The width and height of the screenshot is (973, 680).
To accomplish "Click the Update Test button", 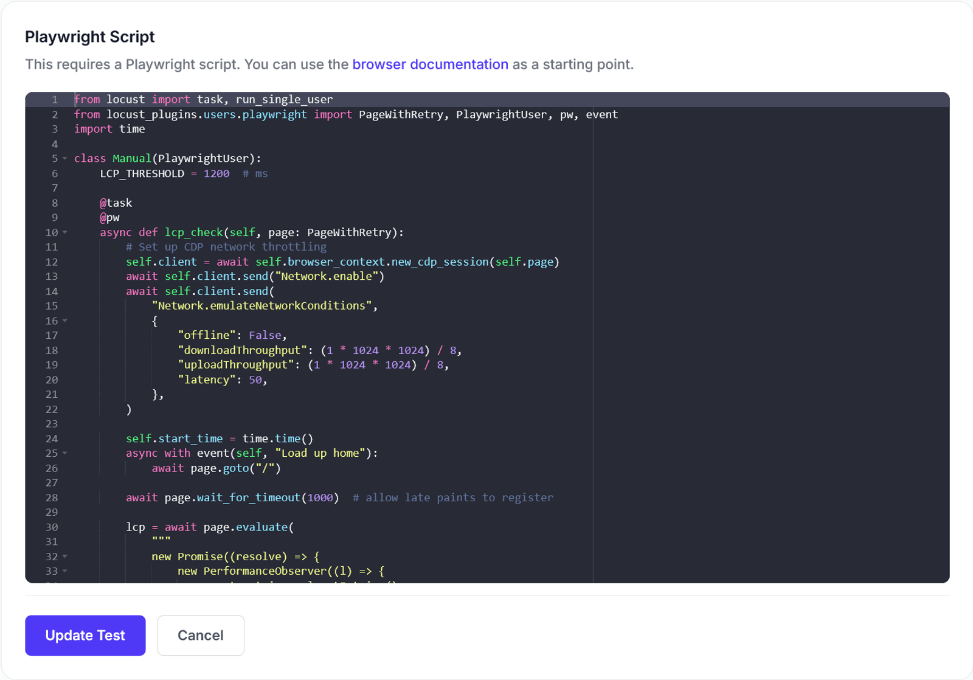I will 85,636.
